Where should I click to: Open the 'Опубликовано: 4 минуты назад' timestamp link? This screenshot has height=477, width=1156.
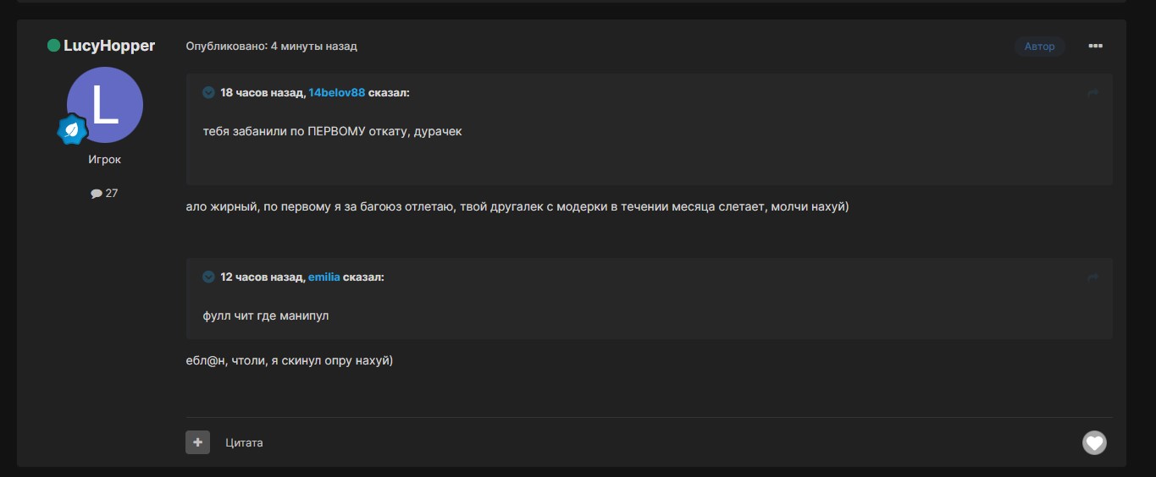coord(271,46)
